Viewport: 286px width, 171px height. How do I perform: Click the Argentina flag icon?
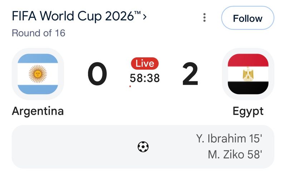38,74
